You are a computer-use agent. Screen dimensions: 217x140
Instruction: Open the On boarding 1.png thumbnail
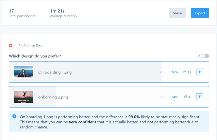(x=23, y=72)
